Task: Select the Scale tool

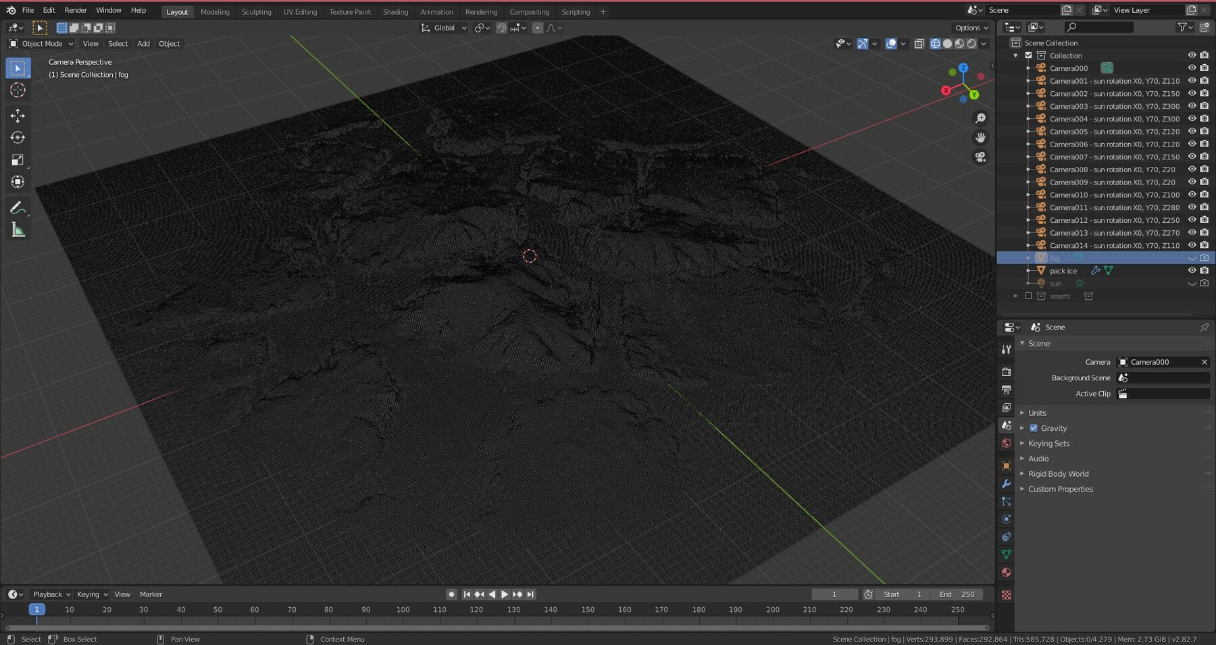Action: click(18, 161)
